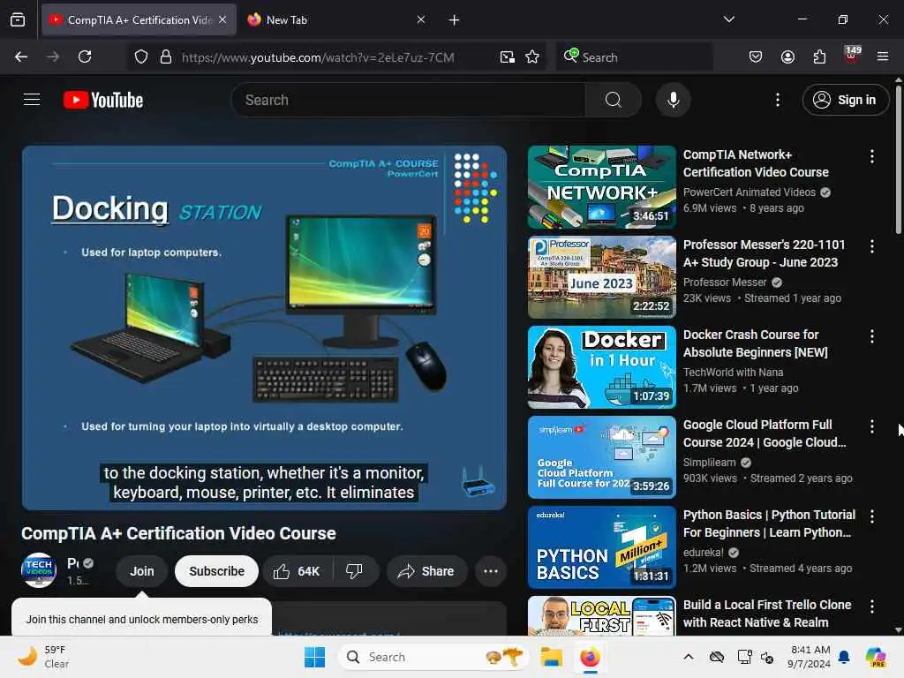Image resolution: width=904 pixels, height=678 pixels.
Task: Click the Firefox address bar URL
Action: pos(318,57)
